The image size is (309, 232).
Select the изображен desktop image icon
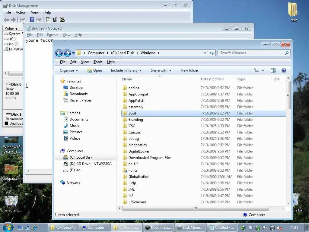pyautogui.click(x=11, y=172)
